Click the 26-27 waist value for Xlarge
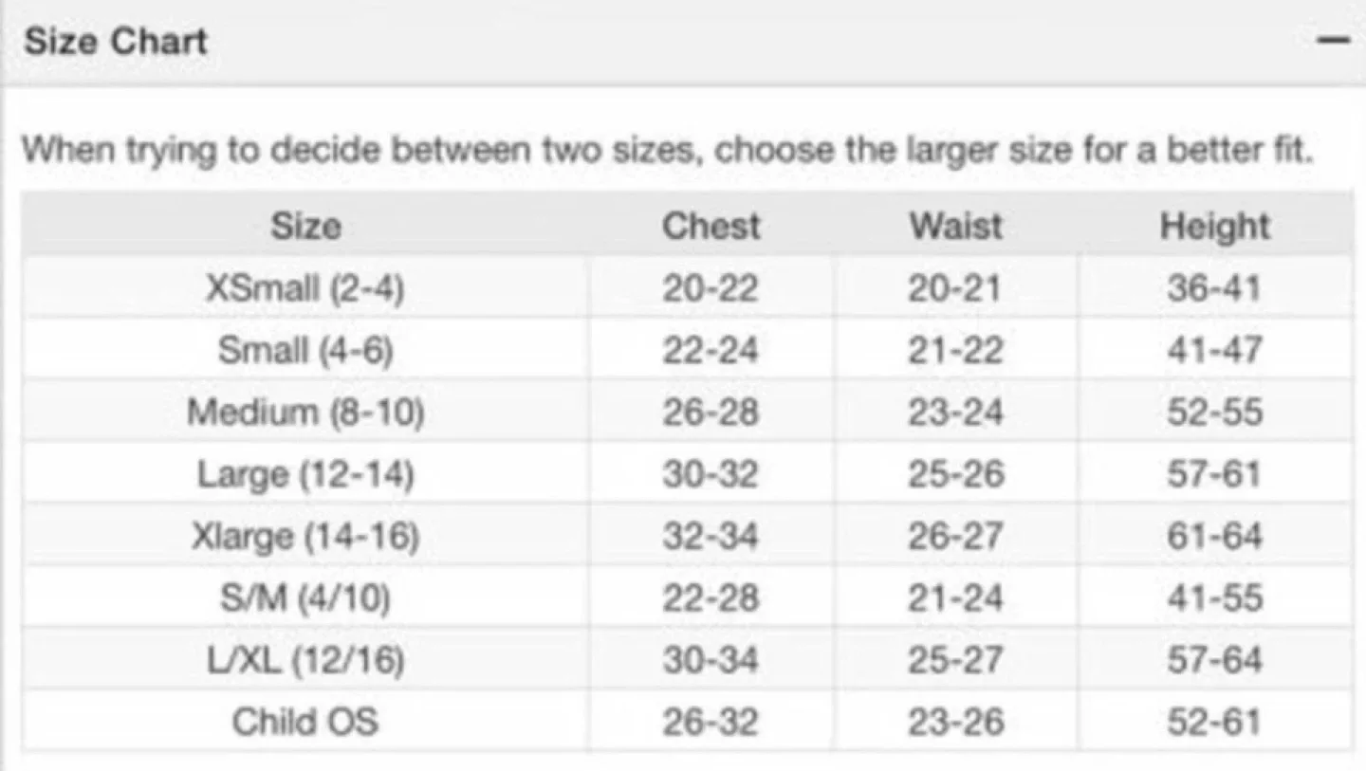The image size is (1366, 771). (955, 537)
